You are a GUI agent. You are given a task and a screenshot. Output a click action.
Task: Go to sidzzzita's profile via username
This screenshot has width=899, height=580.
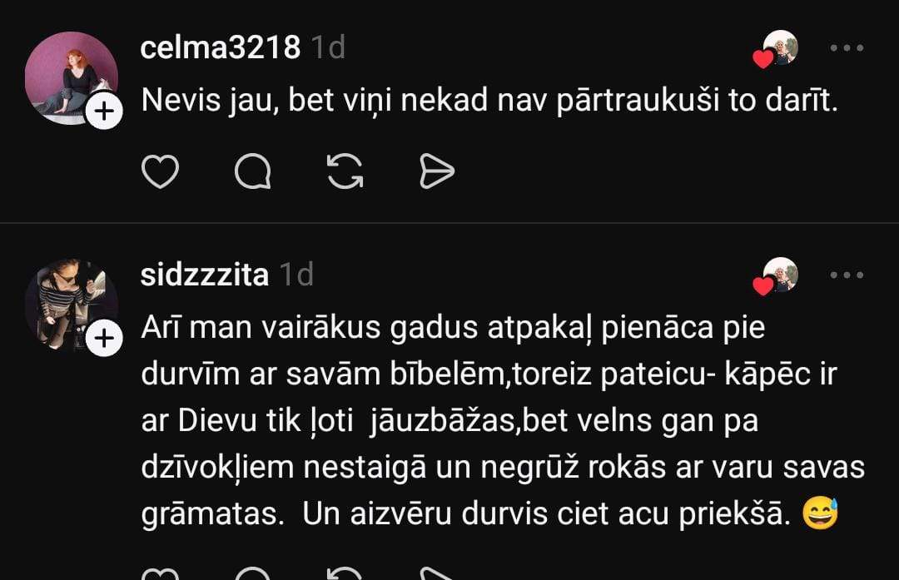pyautogui.click(x=204, y=275)
